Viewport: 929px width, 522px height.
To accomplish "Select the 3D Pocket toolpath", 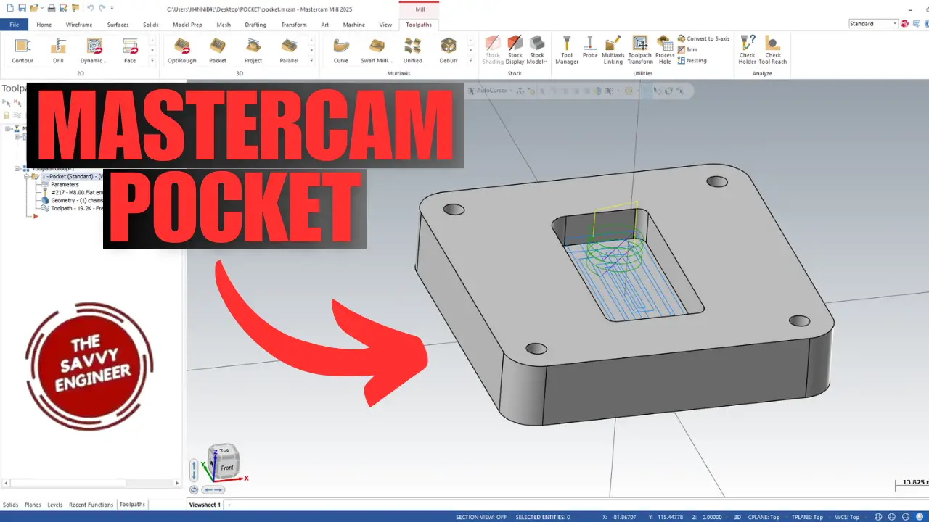I will pos(218,50).
